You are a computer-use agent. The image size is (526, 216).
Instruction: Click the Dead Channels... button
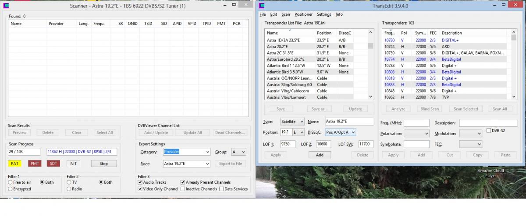(231, 132)
